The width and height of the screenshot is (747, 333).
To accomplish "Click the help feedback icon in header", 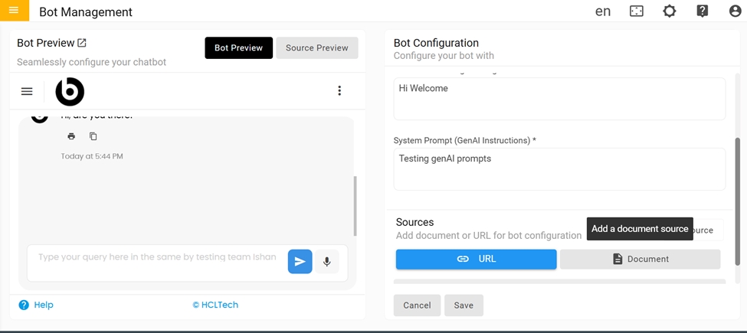I will coord(703,11).
